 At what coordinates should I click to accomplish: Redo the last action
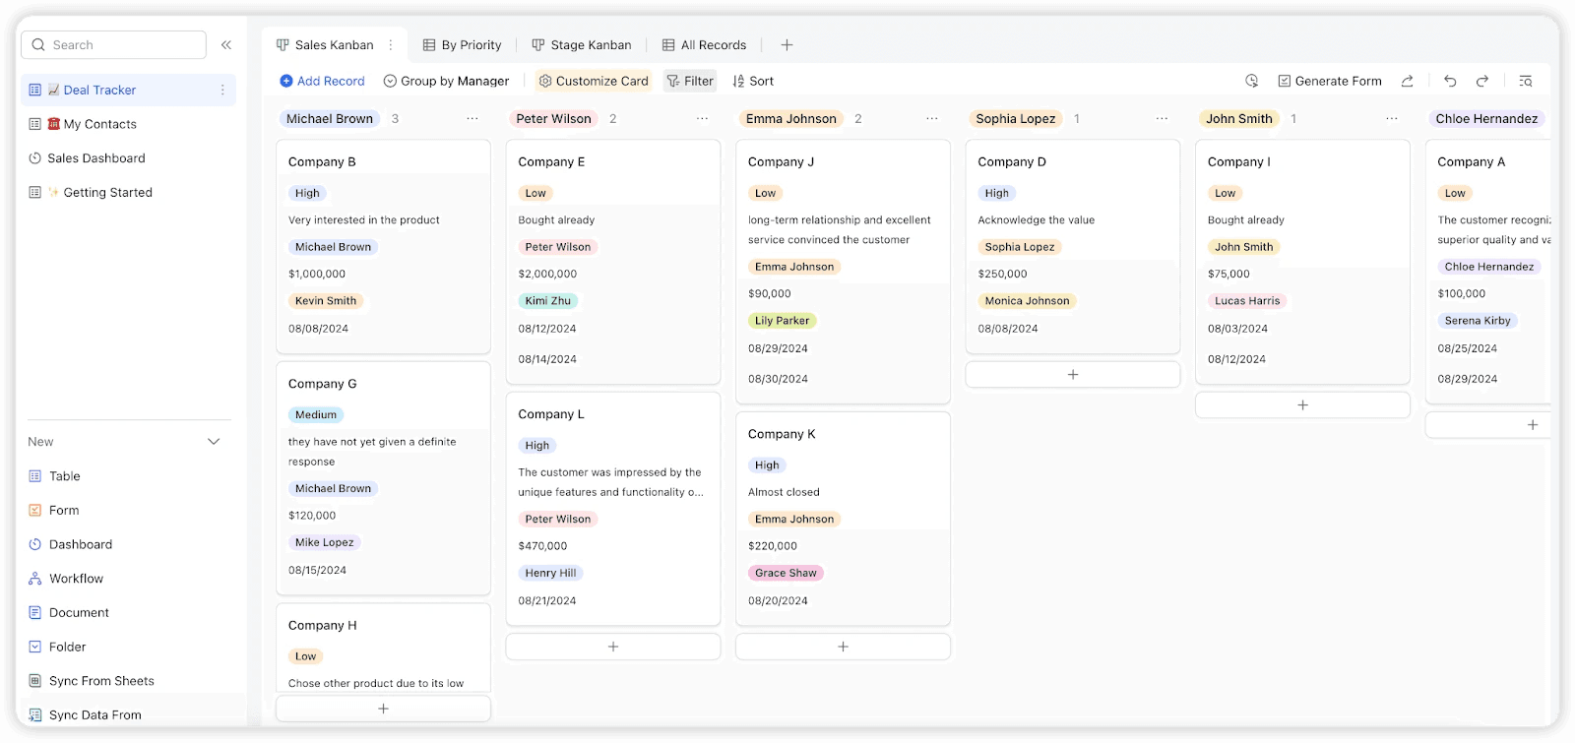tap(1482, 81)
